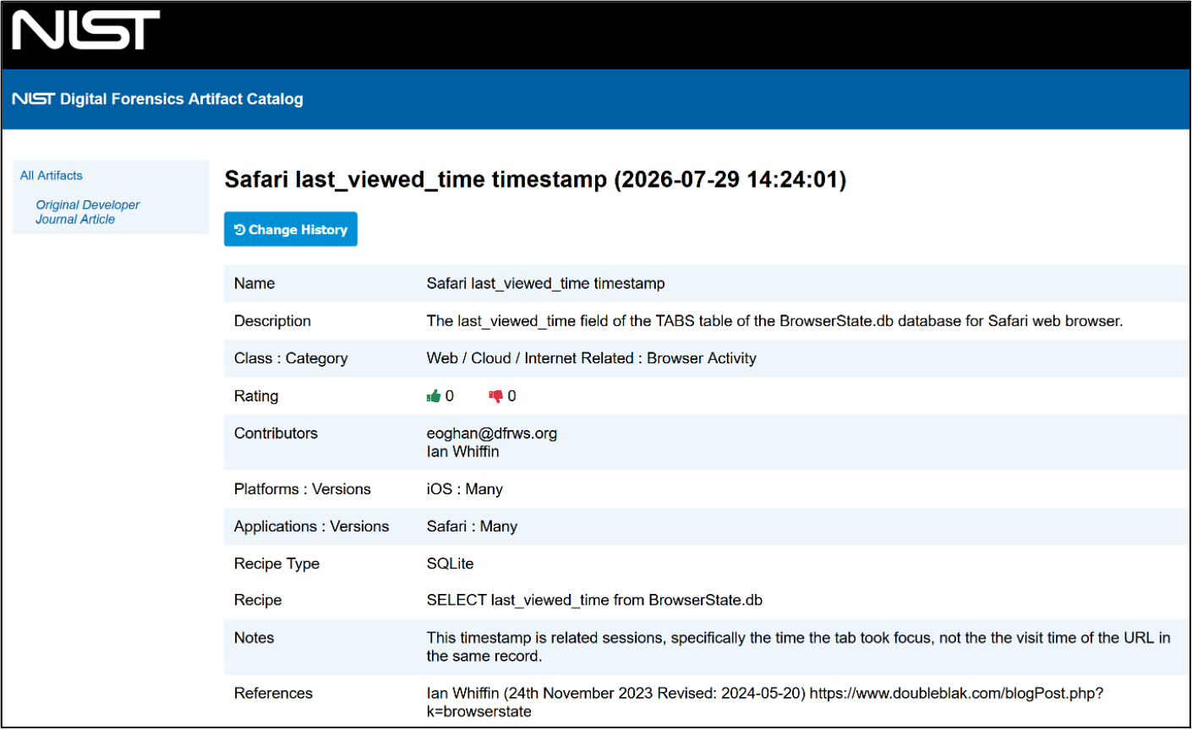1192x730 pixels.
Task: Click the Platforms : Versions label
Action: pos(303,489)
